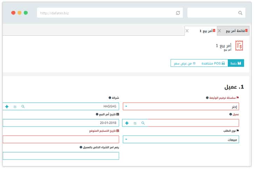This screenshot has width=254, height=170.
Task: Click the magnifier icon in browser search box
Action: coord(240,13)
